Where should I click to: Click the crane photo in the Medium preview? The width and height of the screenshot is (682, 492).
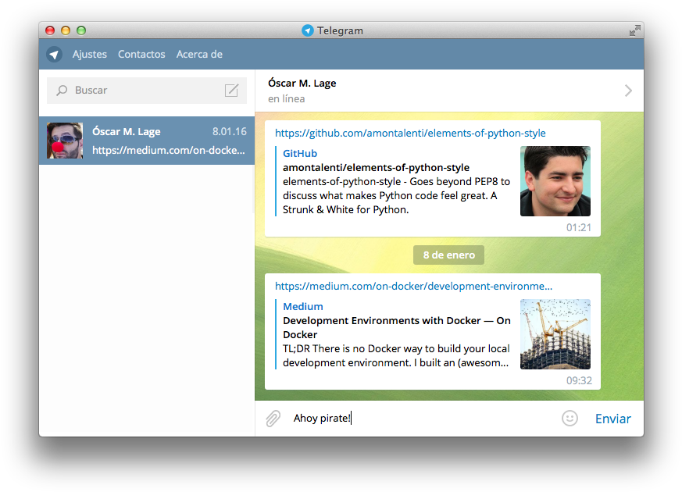click(x=555, y=334)
